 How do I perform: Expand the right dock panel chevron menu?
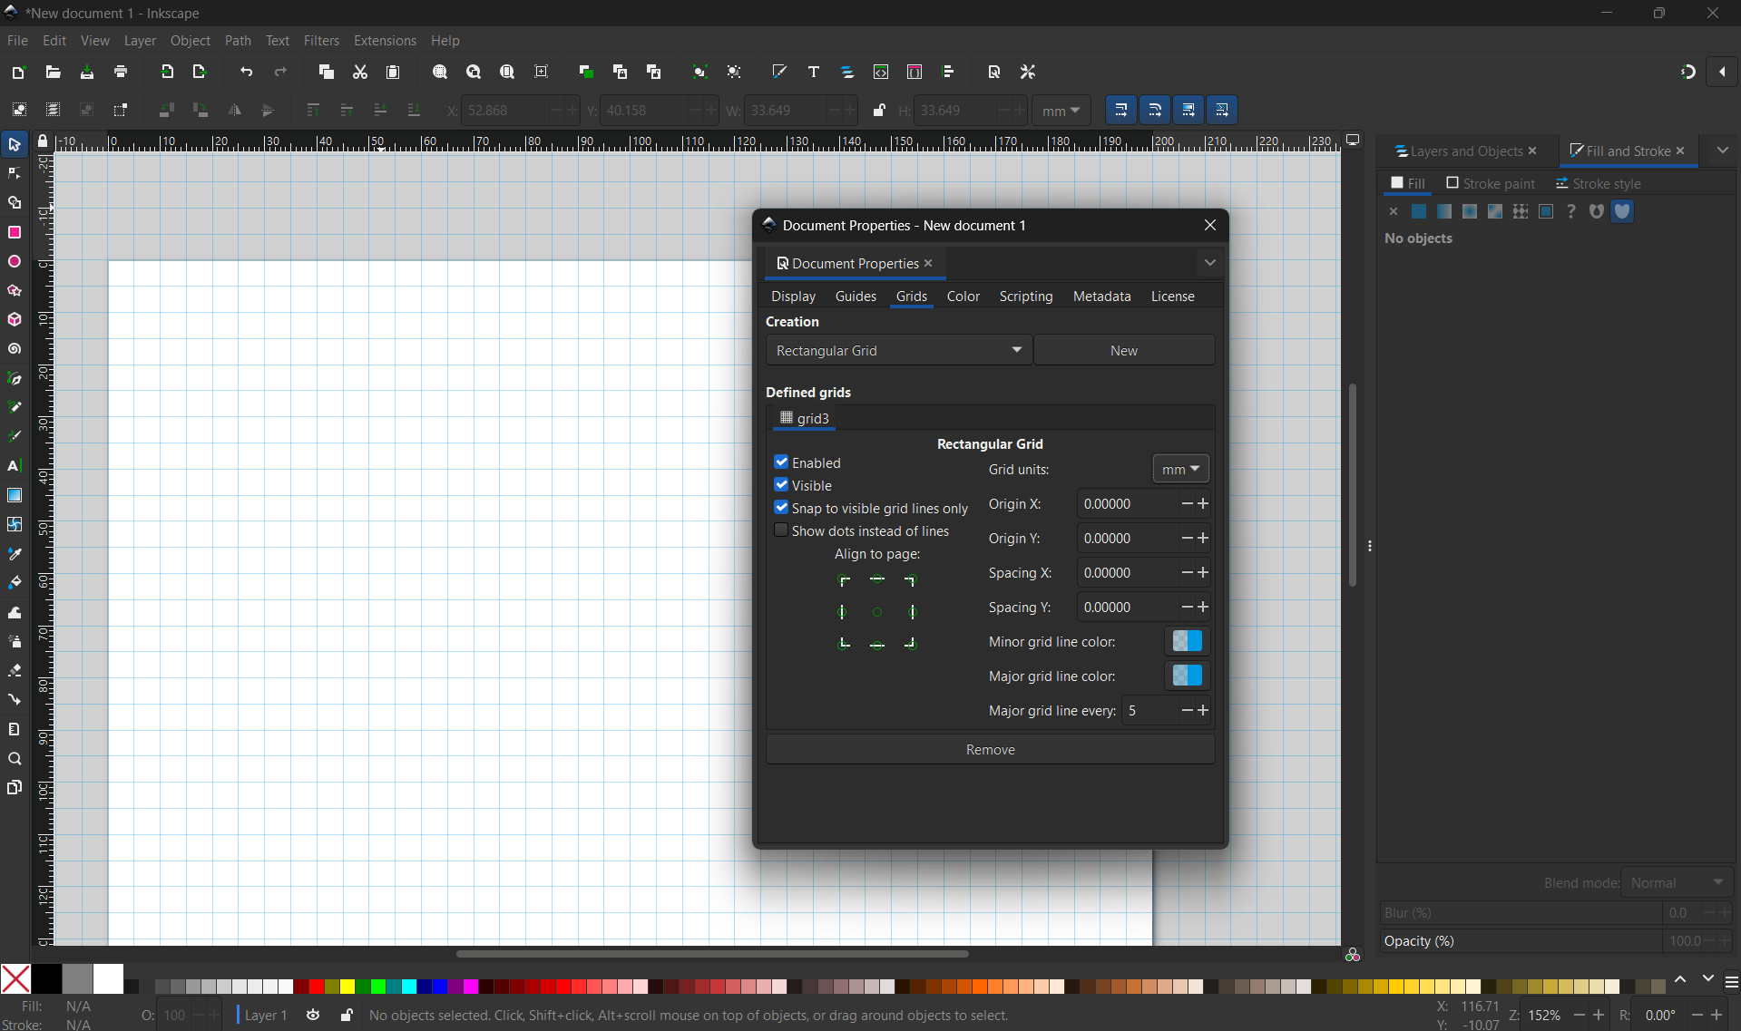click(x=1722, y=151)
